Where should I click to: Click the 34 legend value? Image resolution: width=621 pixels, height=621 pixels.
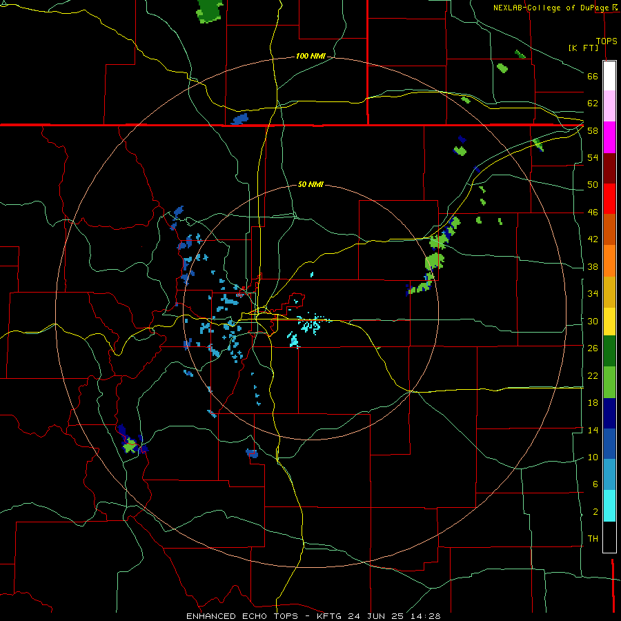593,294
